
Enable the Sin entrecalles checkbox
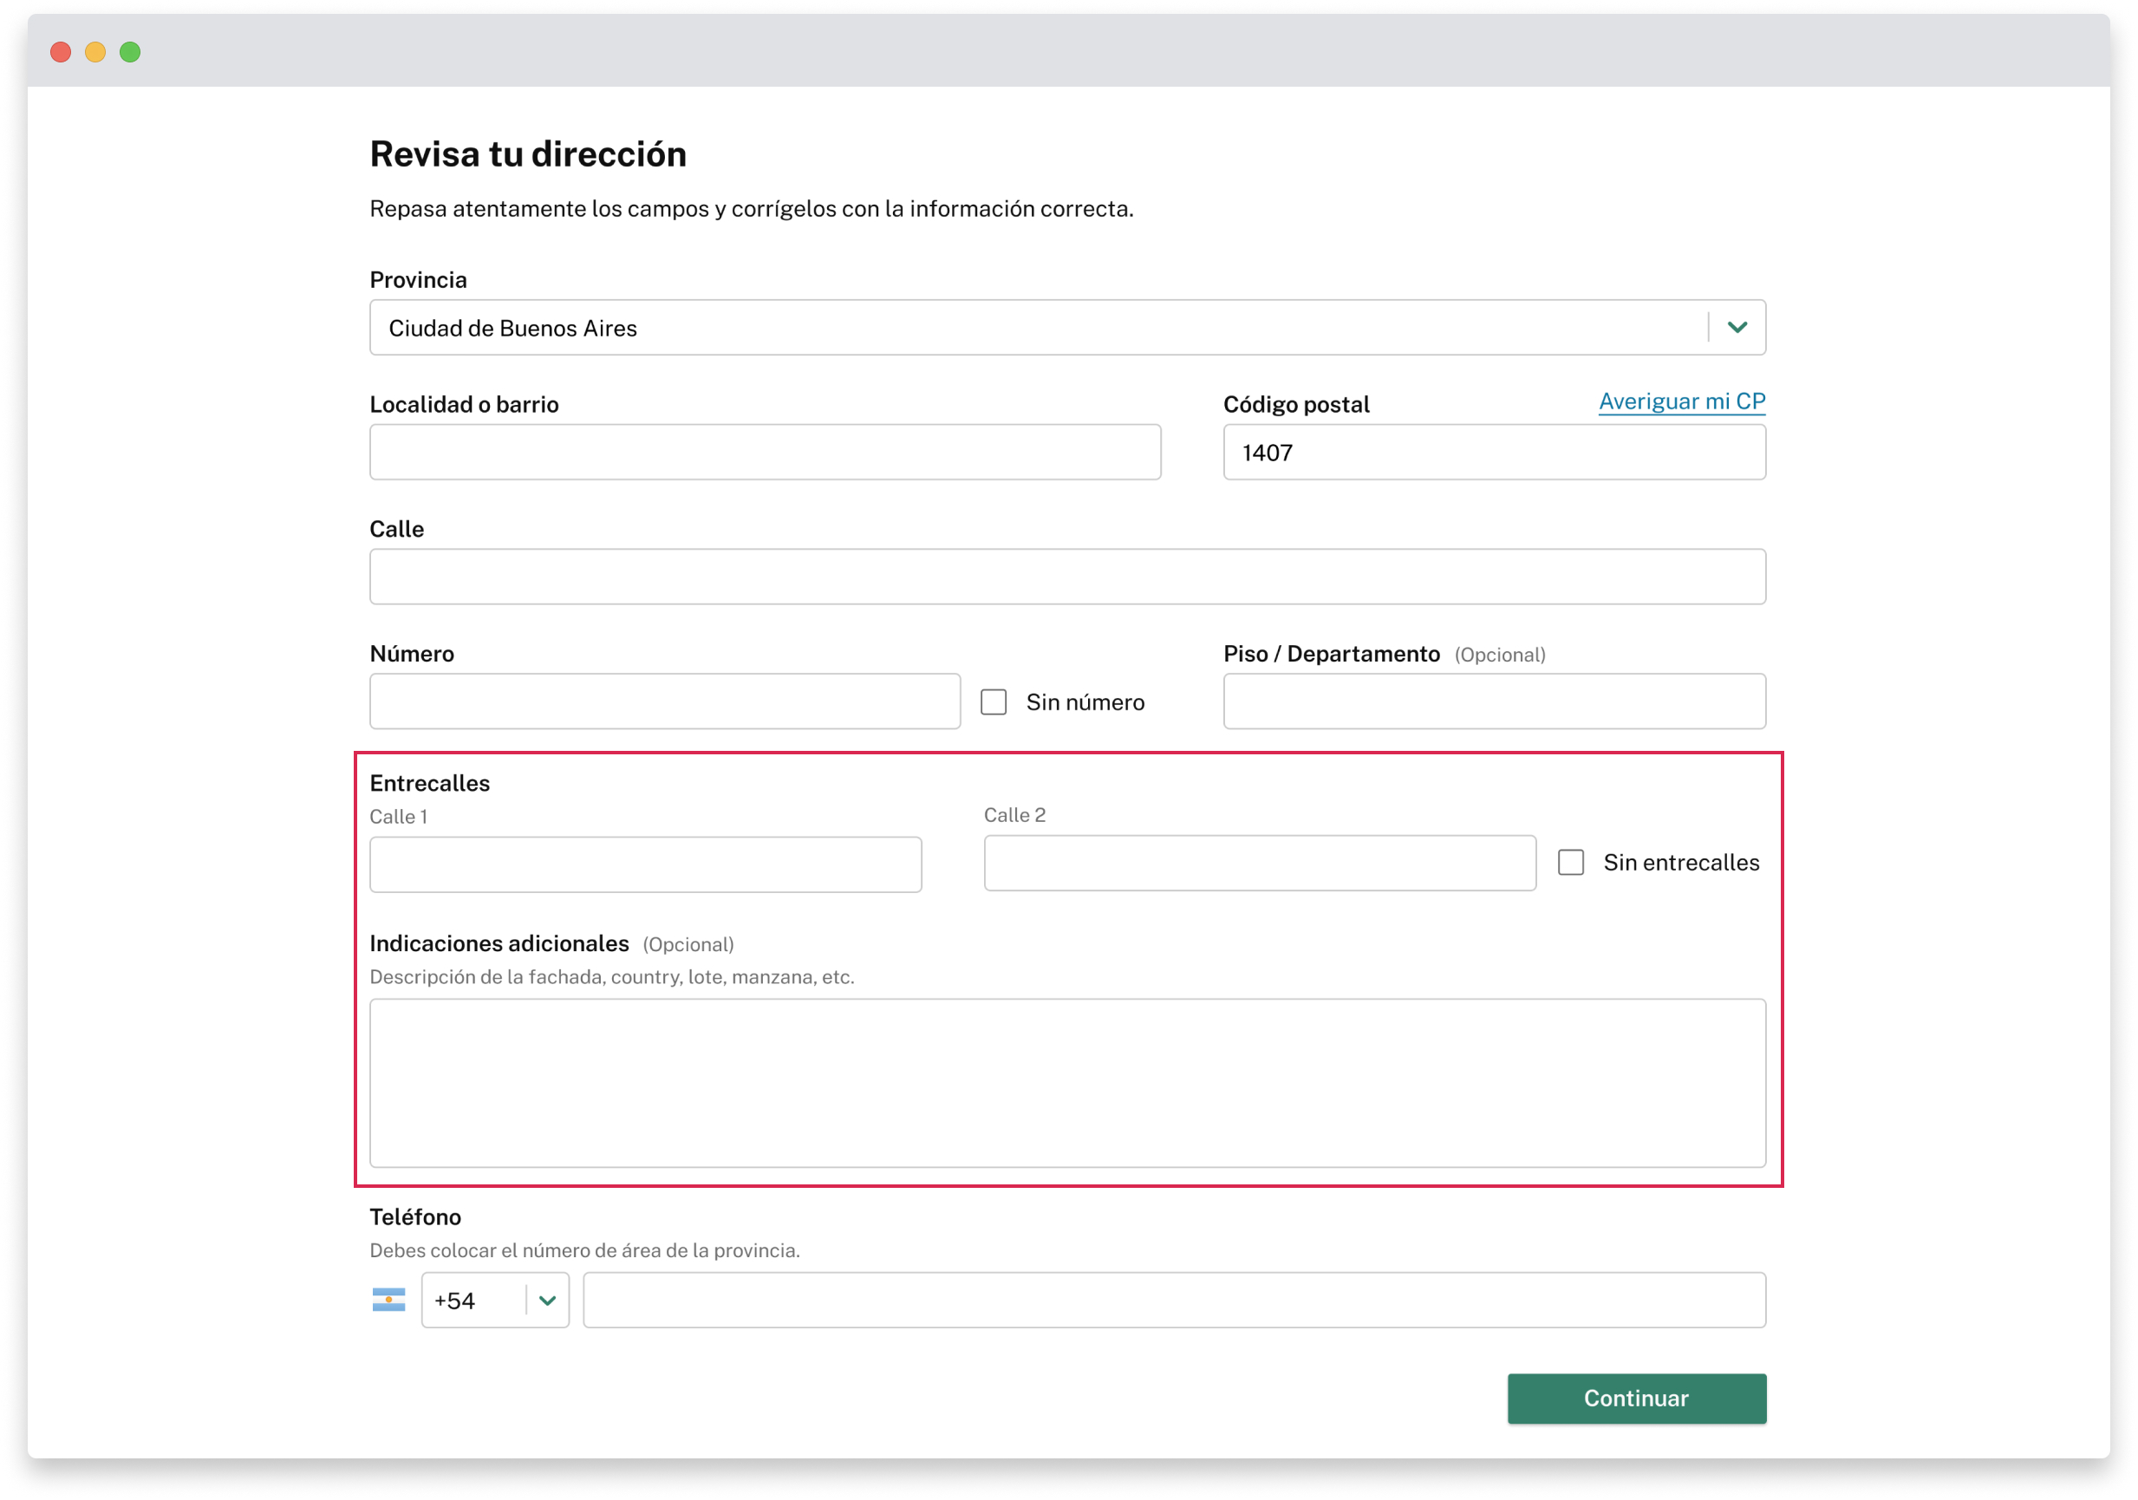coord(1571,862)
